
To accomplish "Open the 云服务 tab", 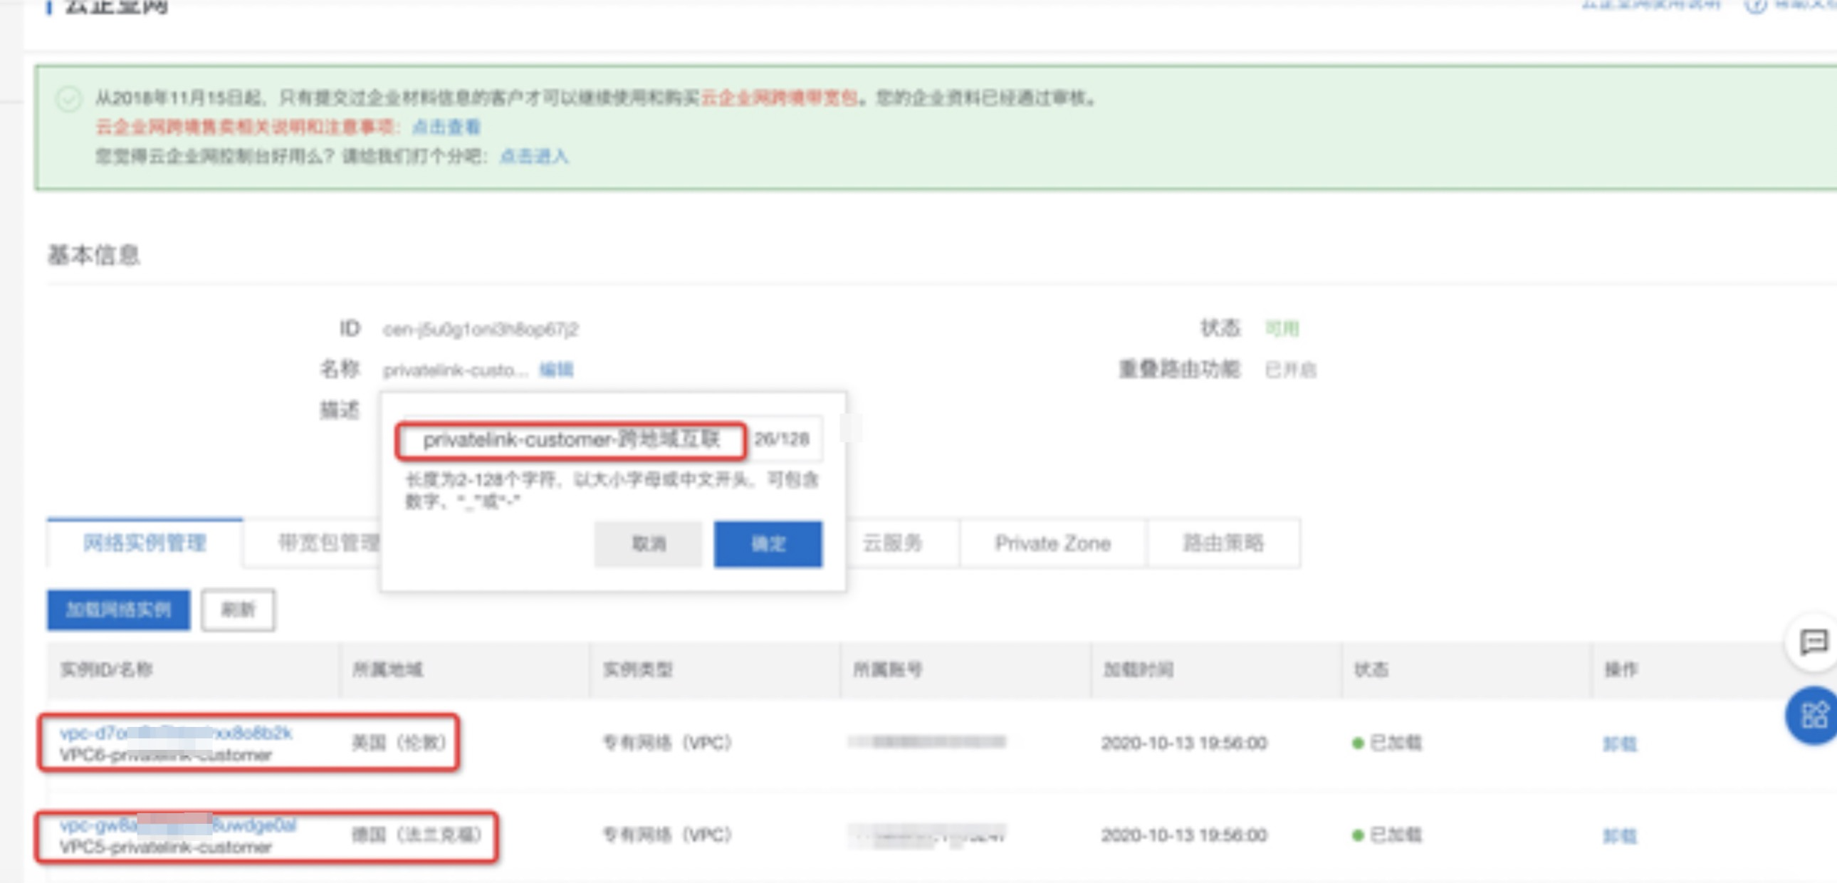I will (x=892, y=543).
